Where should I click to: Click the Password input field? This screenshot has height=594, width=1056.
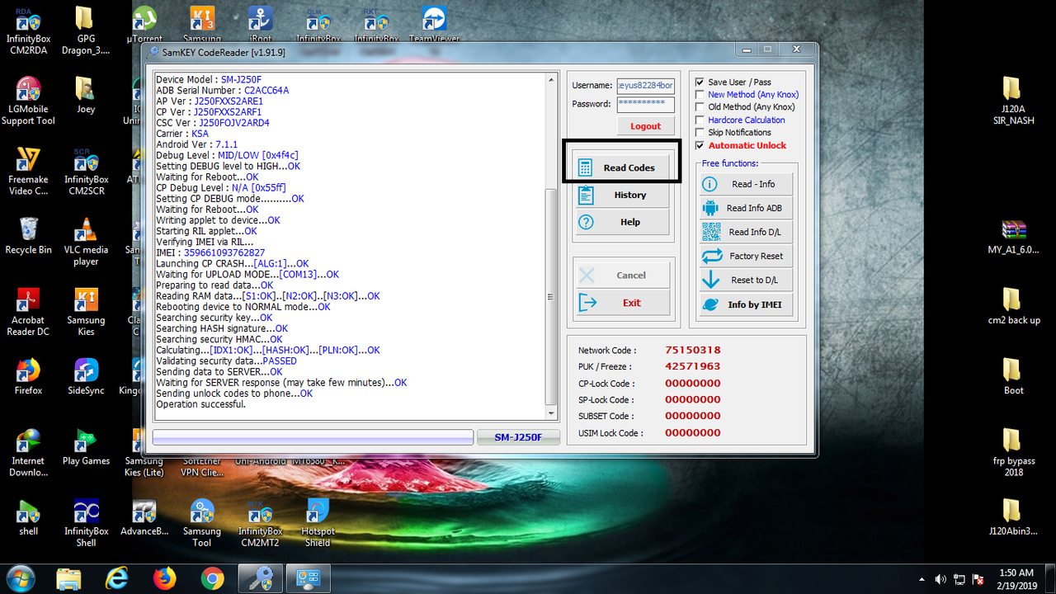point(645,104)
